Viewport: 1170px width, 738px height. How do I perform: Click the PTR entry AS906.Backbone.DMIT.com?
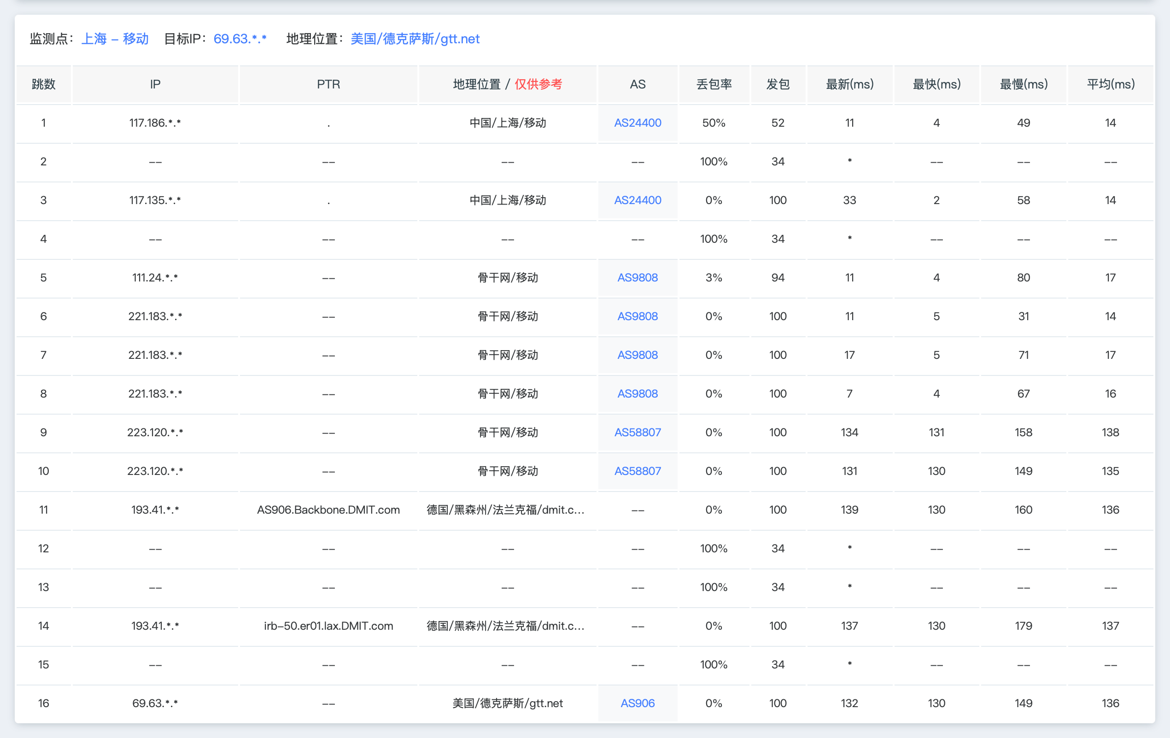pos(328,510)
